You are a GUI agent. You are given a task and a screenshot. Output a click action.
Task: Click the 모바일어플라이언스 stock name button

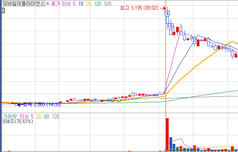click(24, 3)
